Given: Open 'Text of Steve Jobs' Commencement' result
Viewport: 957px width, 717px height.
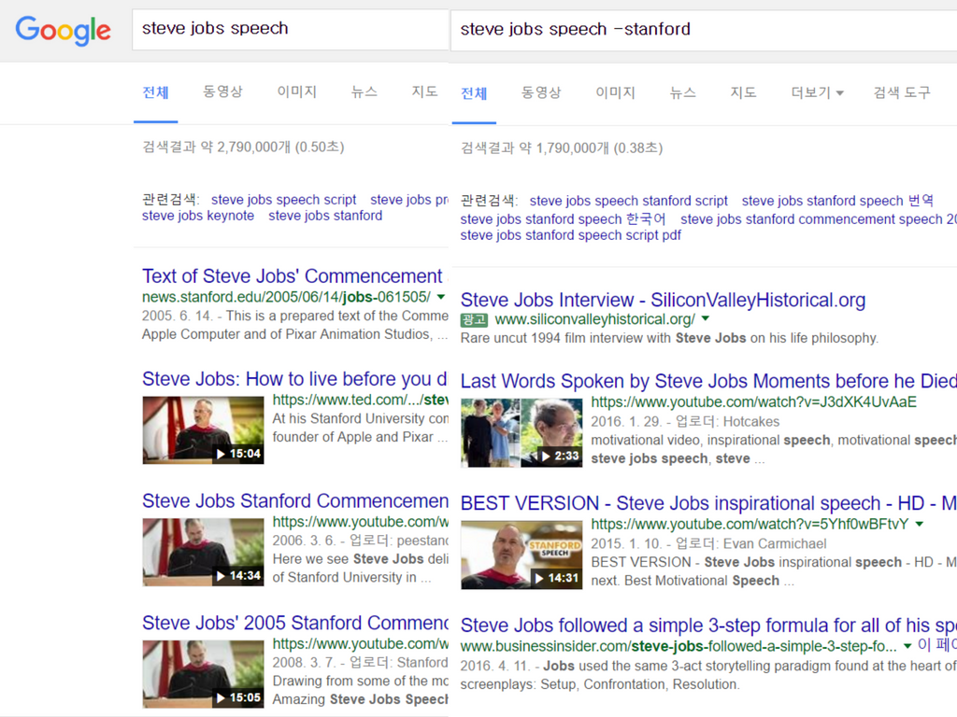Looking at the screenshot, I should click(292, 275).
